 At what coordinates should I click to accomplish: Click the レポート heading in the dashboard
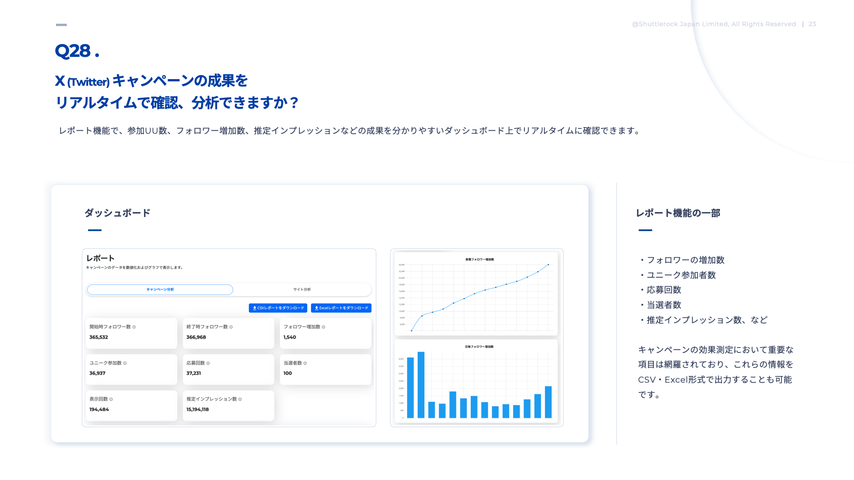click(x=101, y=258)
